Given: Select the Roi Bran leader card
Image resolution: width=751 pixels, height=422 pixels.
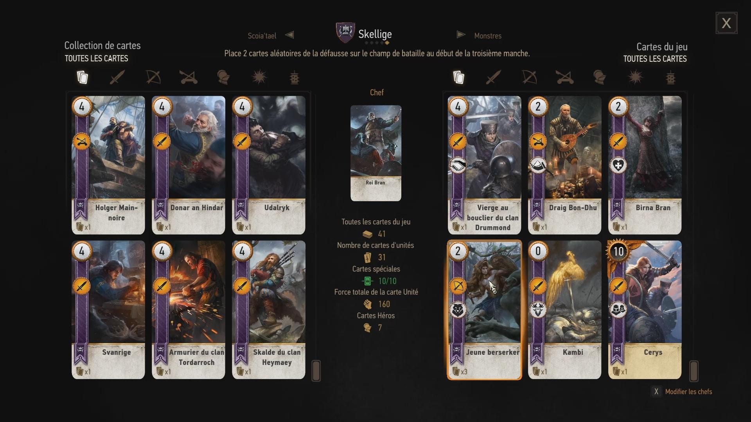Looking at the screenshot, I should [376, 153].
